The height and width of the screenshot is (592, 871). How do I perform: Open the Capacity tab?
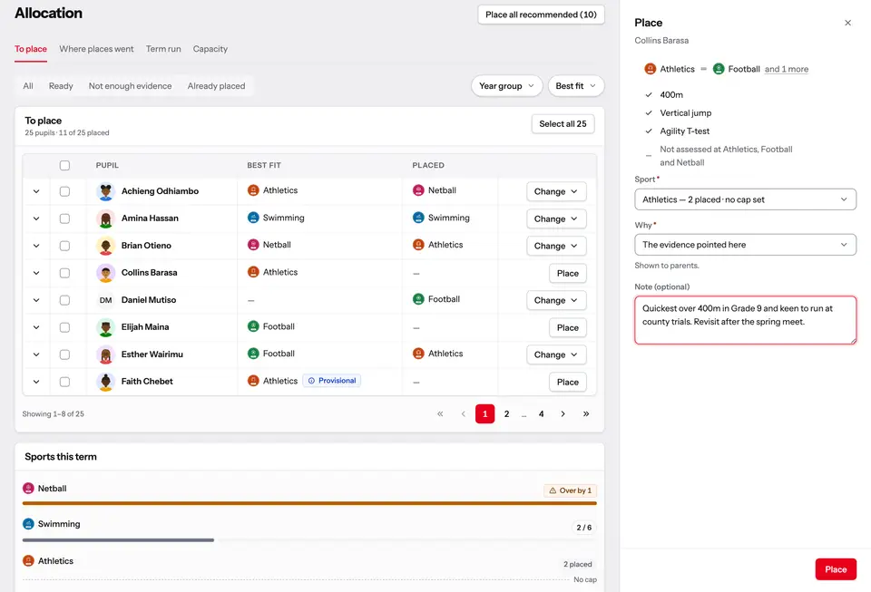point(210,49)
